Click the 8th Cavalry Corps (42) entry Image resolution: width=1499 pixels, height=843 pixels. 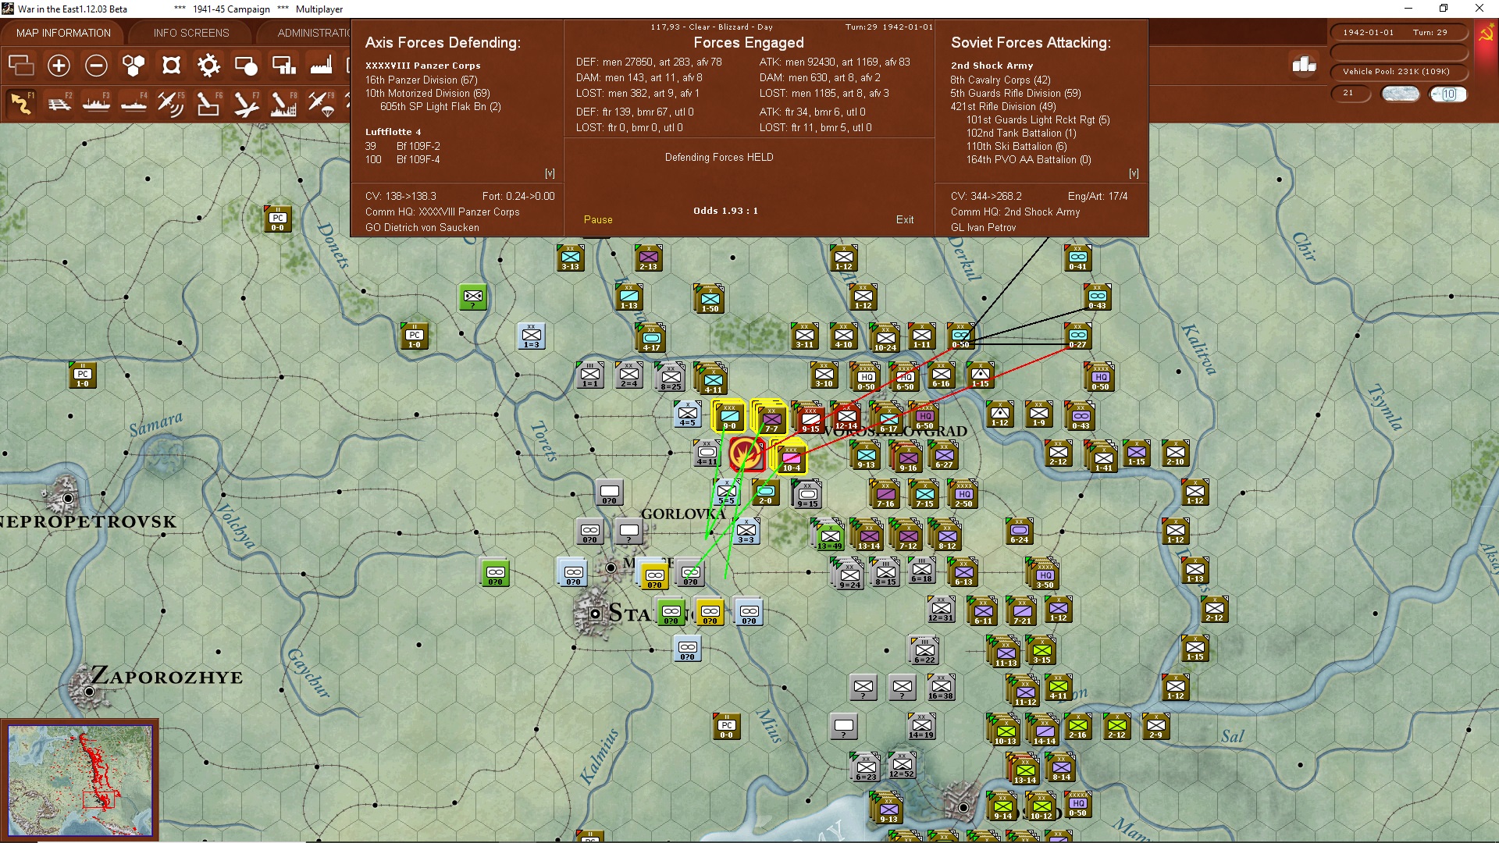click(1000, 80)
